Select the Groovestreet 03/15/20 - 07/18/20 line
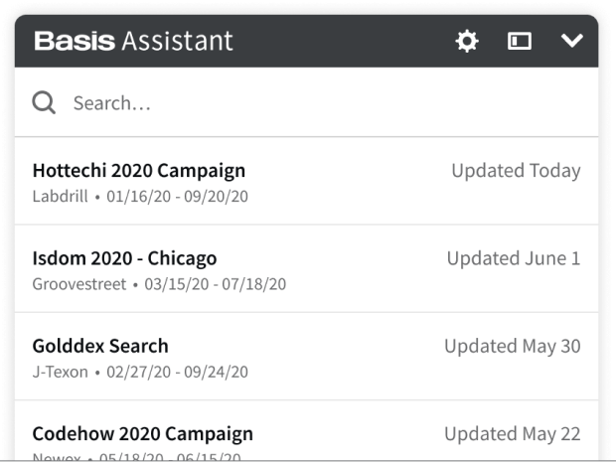616x462 pixels. 159,283
